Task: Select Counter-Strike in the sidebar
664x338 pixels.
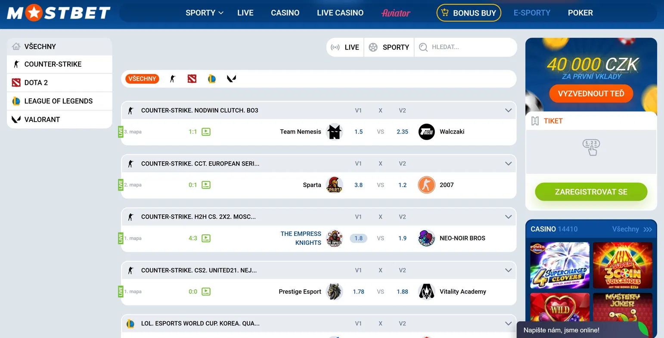Action: coord(59,64)
